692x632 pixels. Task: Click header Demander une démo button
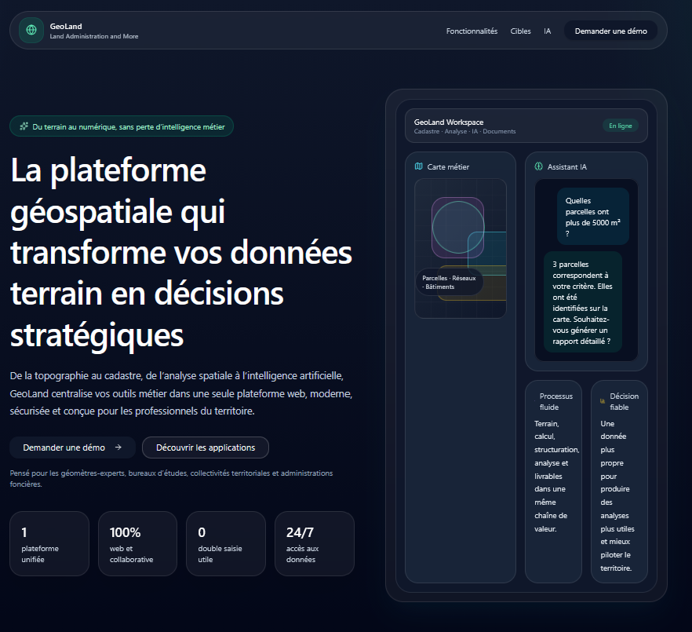[x=610, y=31]
